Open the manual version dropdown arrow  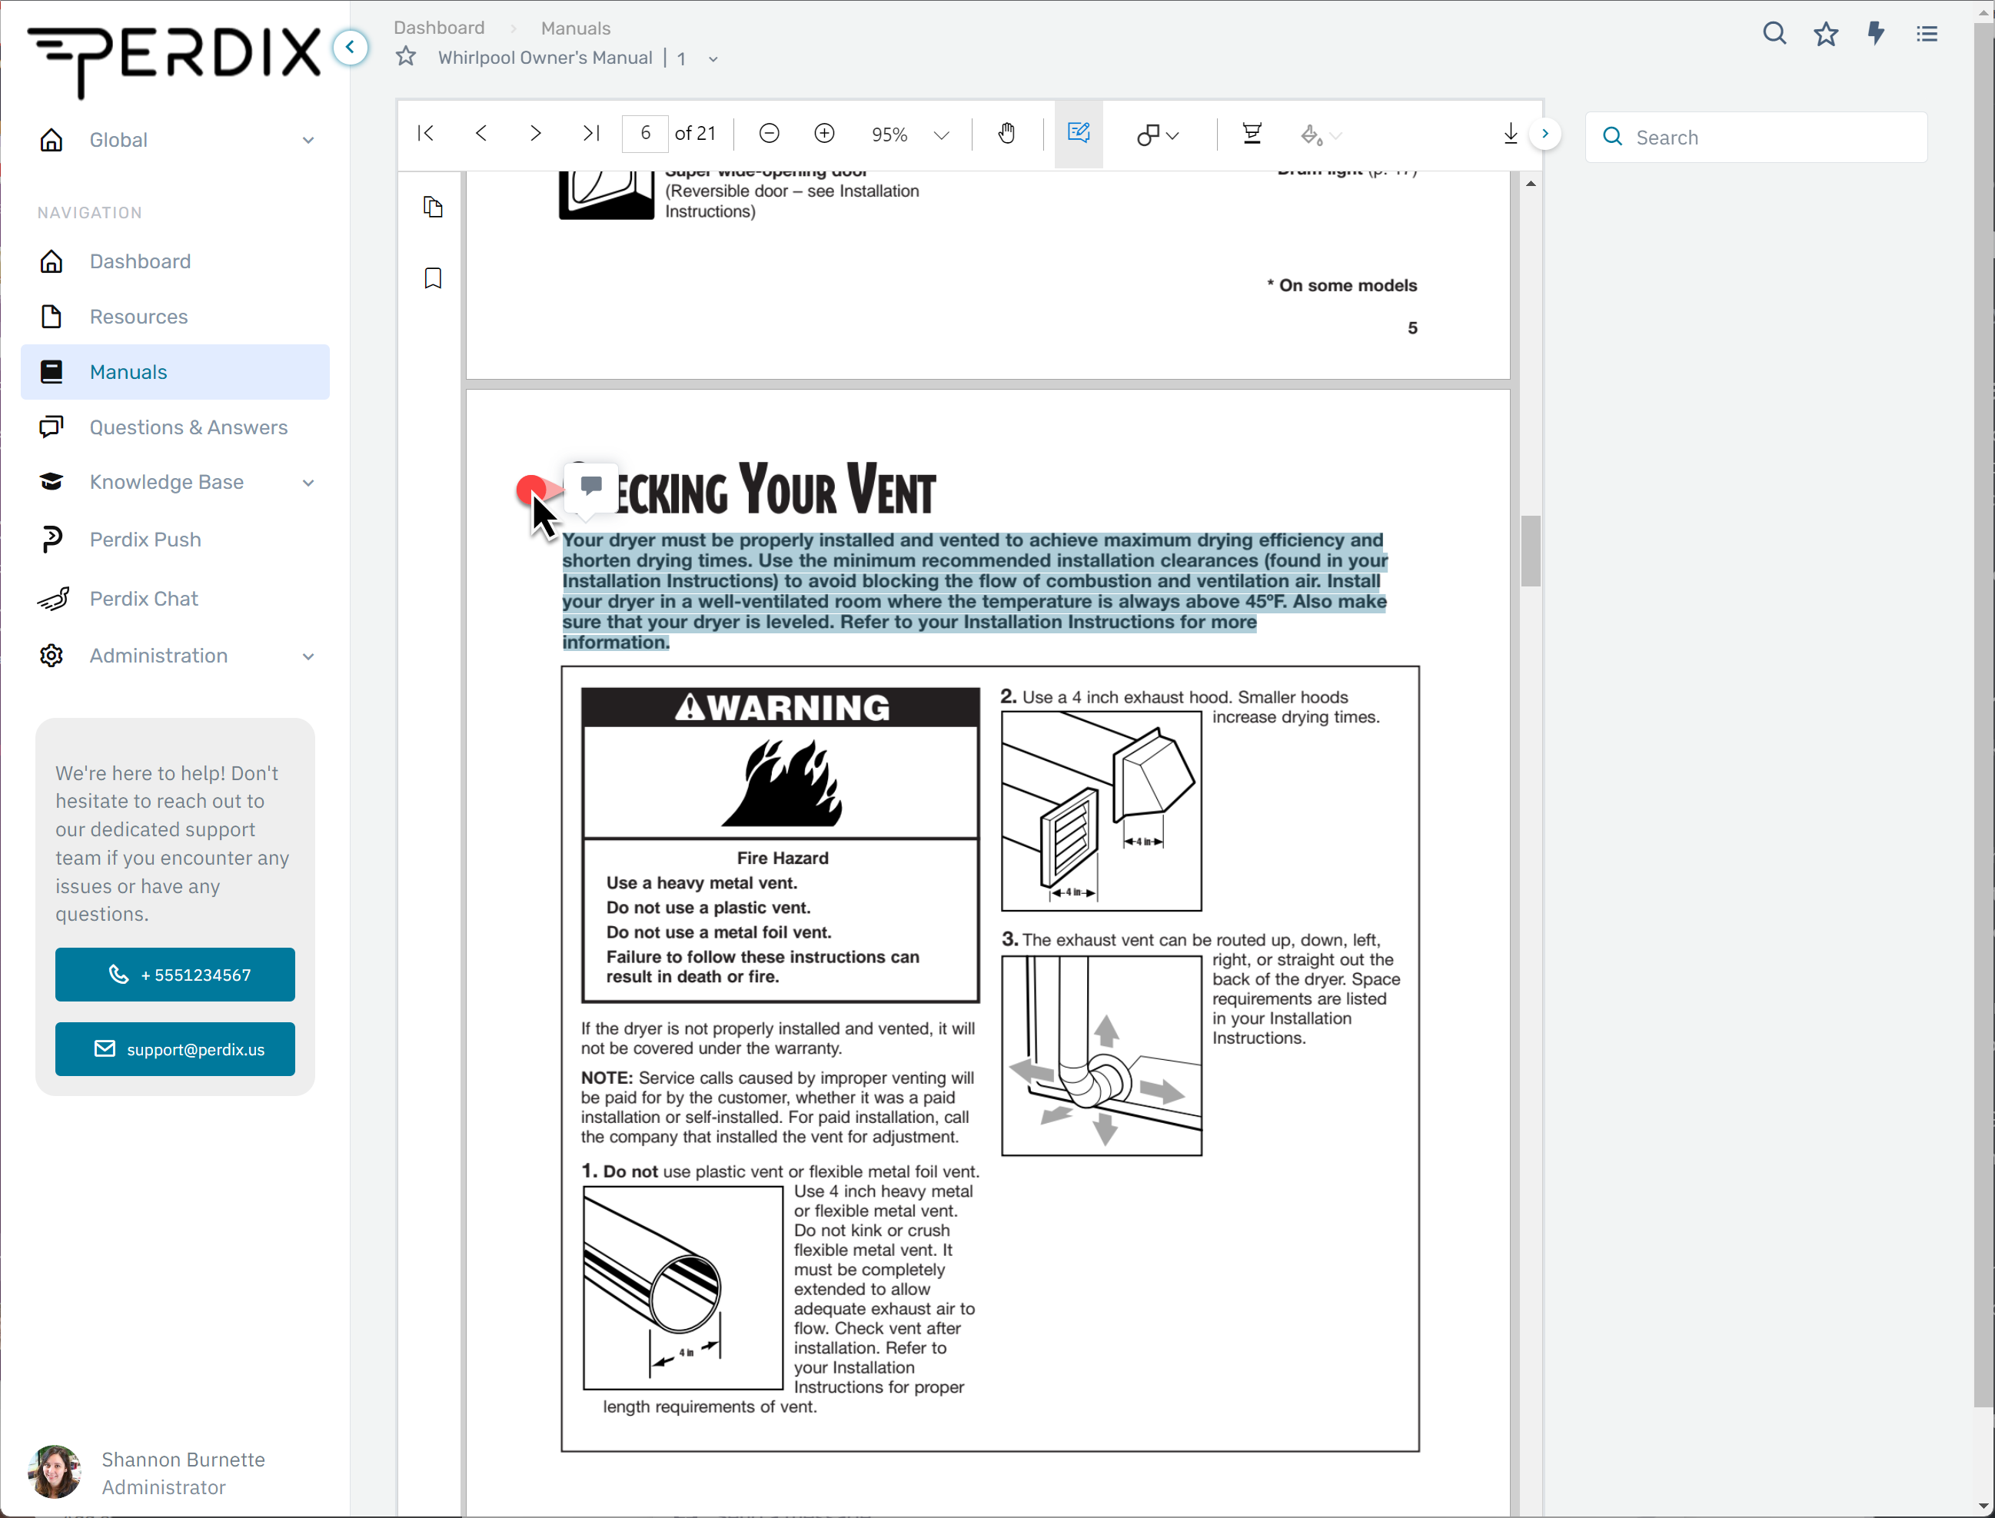(713, 60)
